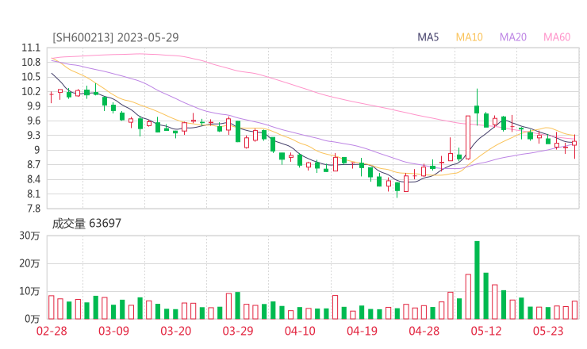Click the 10.2 price axis label
This screenshot has width=587, height=349.
tap(31, 92)
